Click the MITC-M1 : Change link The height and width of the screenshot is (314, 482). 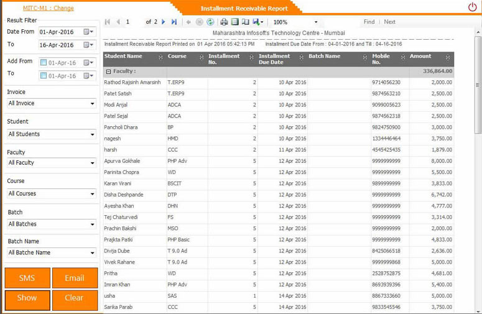click(49, 8)
